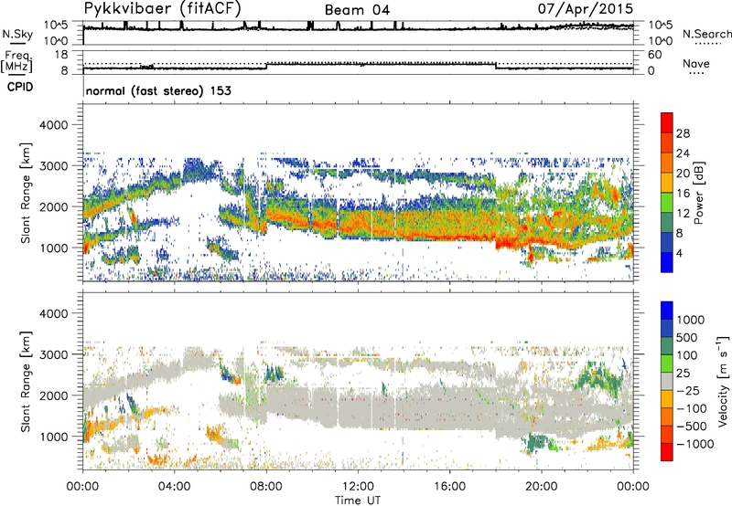The height and width of the screenshot is (506, 732).
Task: Click the '4000' label on the power panel
Action: 53,125
